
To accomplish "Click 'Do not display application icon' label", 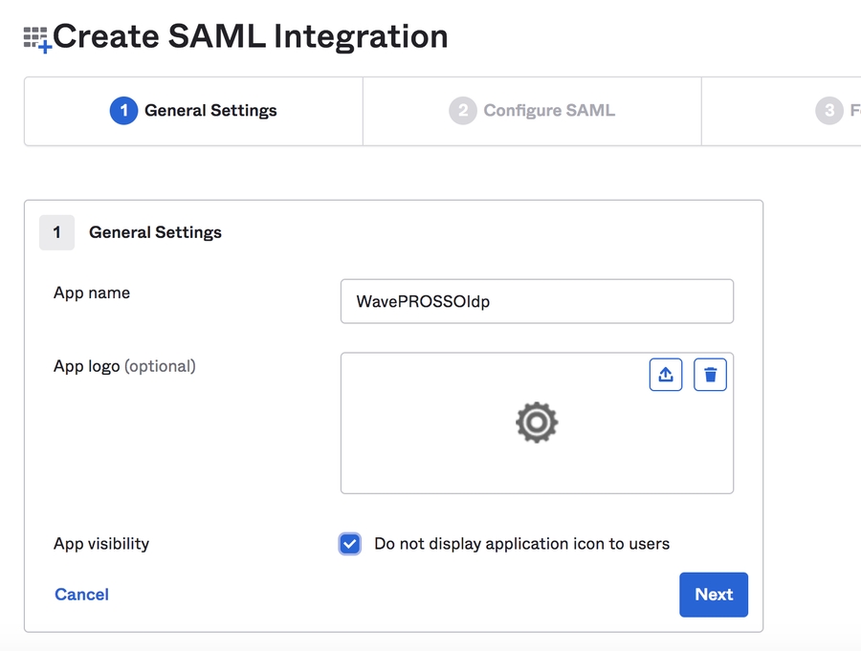I will pyautogui.click(x=521, y=544).
